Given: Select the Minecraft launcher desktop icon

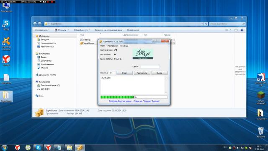Looking at the screenshot, I should 261,98.
